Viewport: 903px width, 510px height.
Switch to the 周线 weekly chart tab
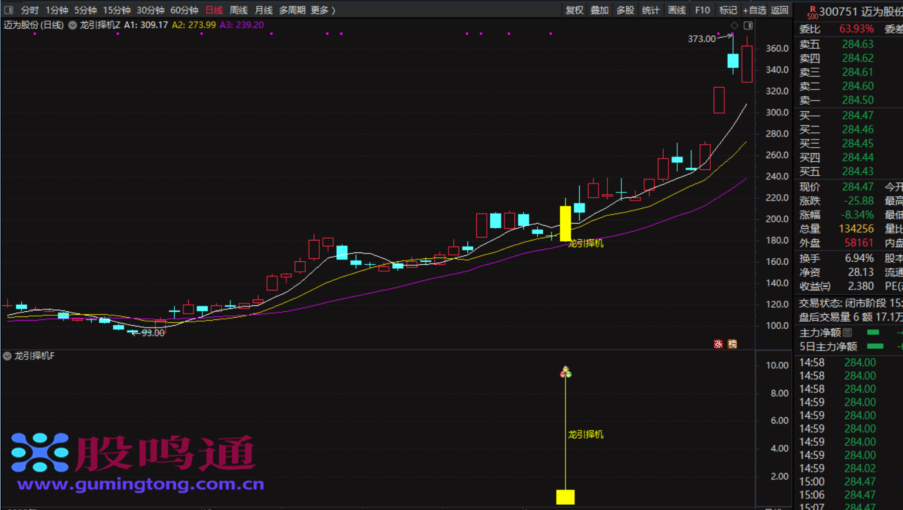239,10
